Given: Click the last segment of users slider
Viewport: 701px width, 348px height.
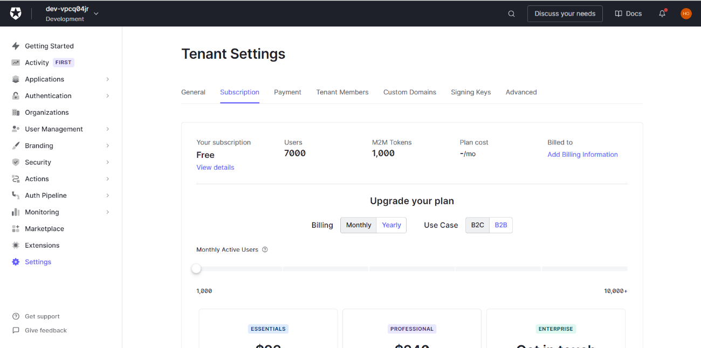Looking at the screenshot, I should click(585, 268).
